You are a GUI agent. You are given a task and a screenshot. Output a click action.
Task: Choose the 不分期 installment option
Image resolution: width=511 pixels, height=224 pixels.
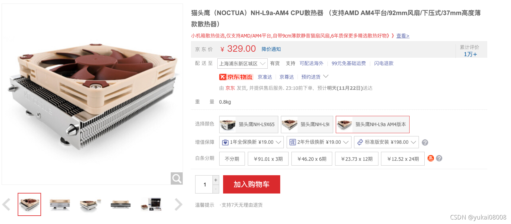coord(232,159)
